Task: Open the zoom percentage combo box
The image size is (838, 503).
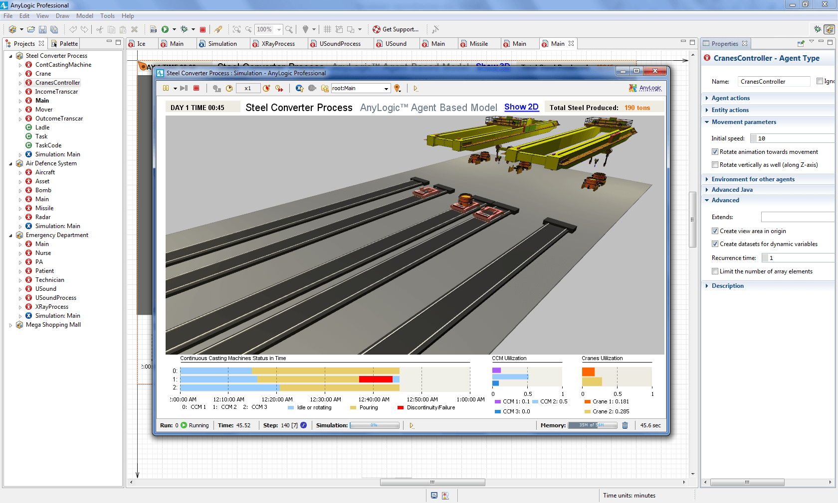Action: tap(269, 29)
